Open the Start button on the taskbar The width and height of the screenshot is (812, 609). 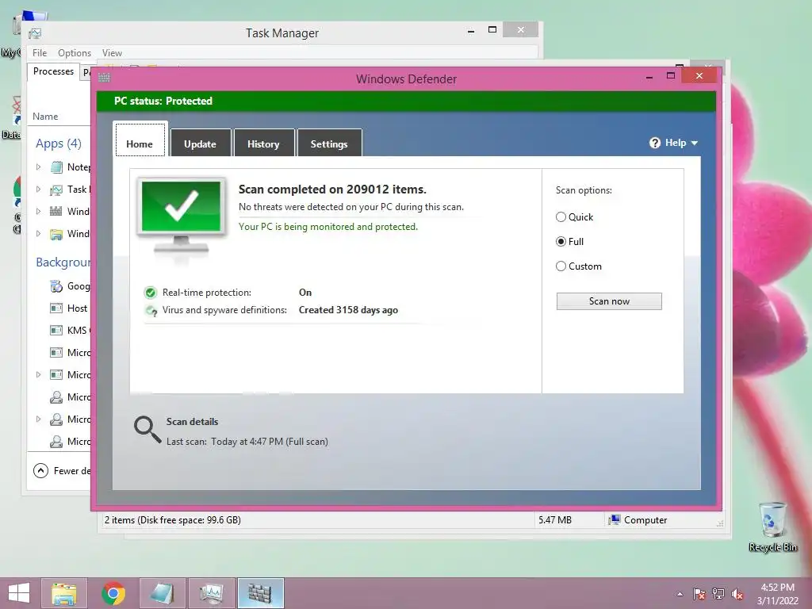[19, 593]
